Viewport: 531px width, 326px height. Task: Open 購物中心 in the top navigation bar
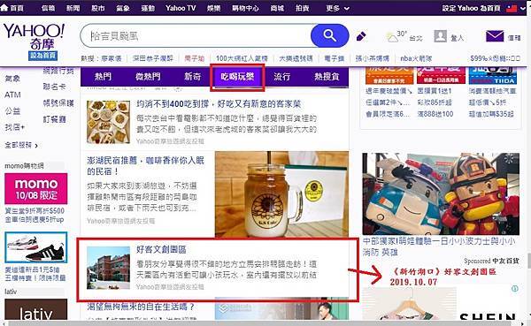click(245, 8)
